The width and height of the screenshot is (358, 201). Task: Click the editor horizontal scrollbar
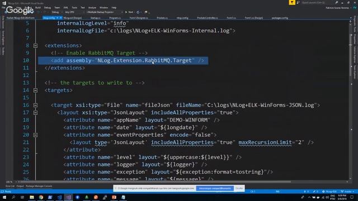156,182
